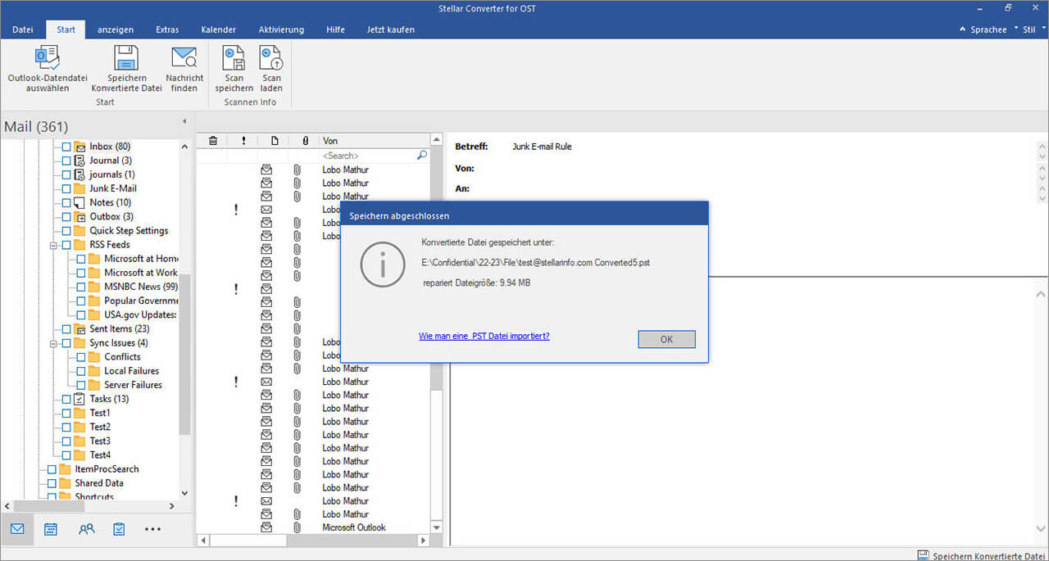This screenshot has width=1049, height=561.
Task: Click folder tree horizontal scrollbar right arrow
Action: [171, 507]
